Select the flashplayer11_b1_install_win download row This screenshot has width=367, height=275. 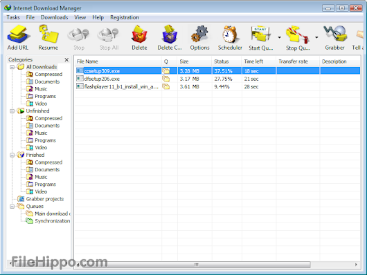(217, 86)
